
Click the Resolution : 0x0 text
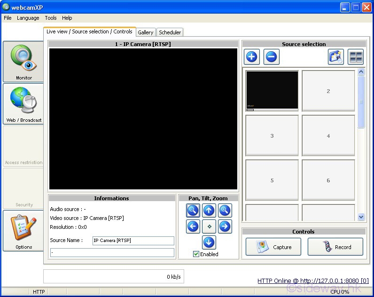point(68,227)
